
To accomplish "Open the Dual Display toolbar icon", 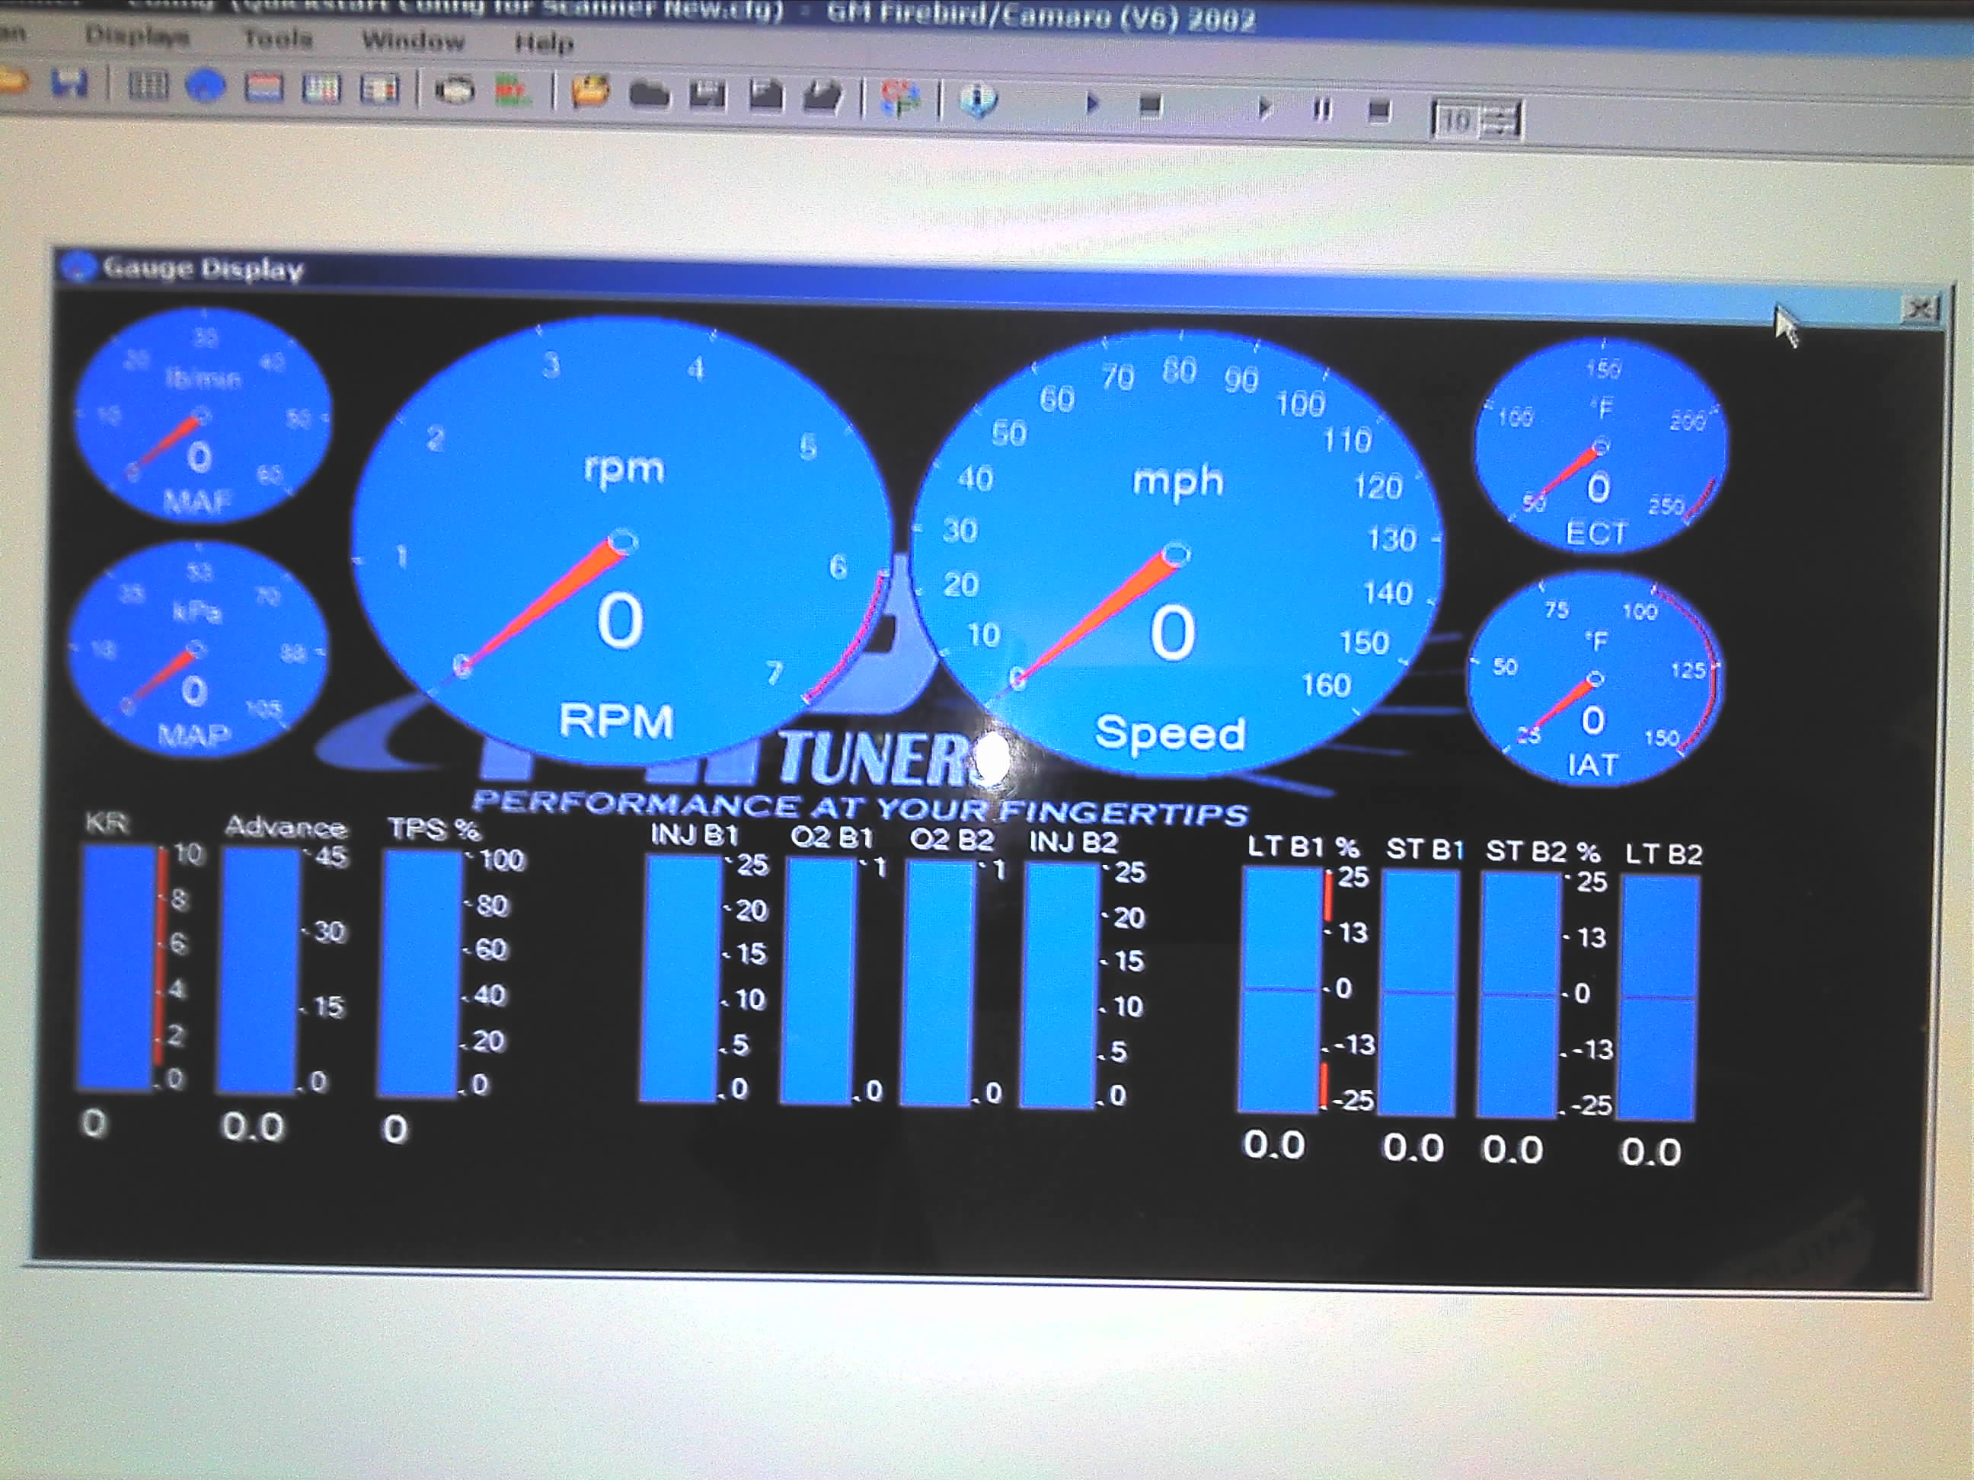I will pos(379,90).
